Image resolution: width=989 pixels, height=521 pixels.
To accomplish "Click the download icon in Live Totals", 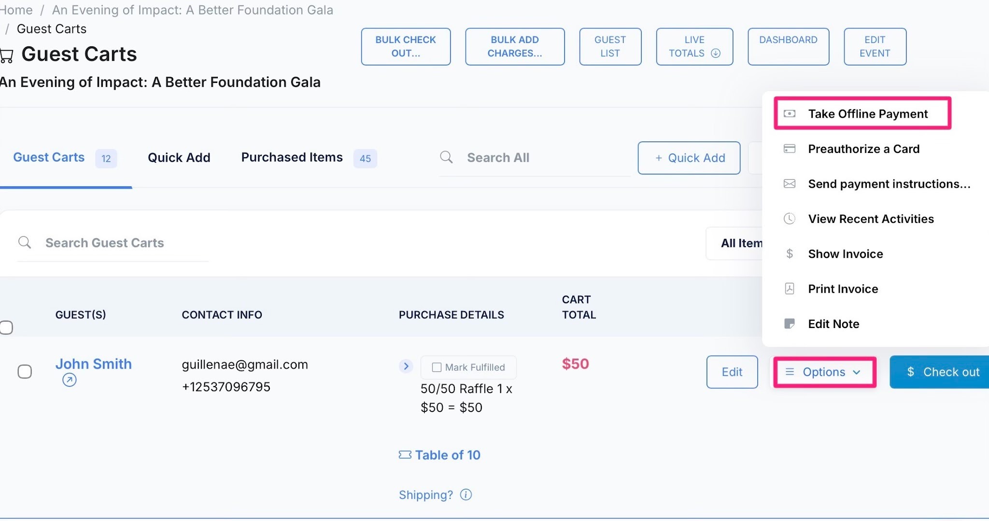I will 716,54.
